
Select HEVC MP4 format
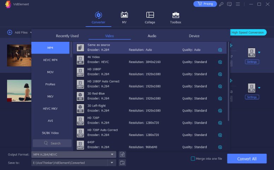50,60
